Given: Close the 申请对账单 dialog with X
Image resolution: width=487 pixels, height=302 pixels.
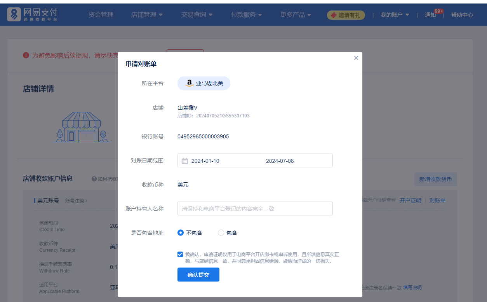Looking at the screenshot, I should [356, 58].
